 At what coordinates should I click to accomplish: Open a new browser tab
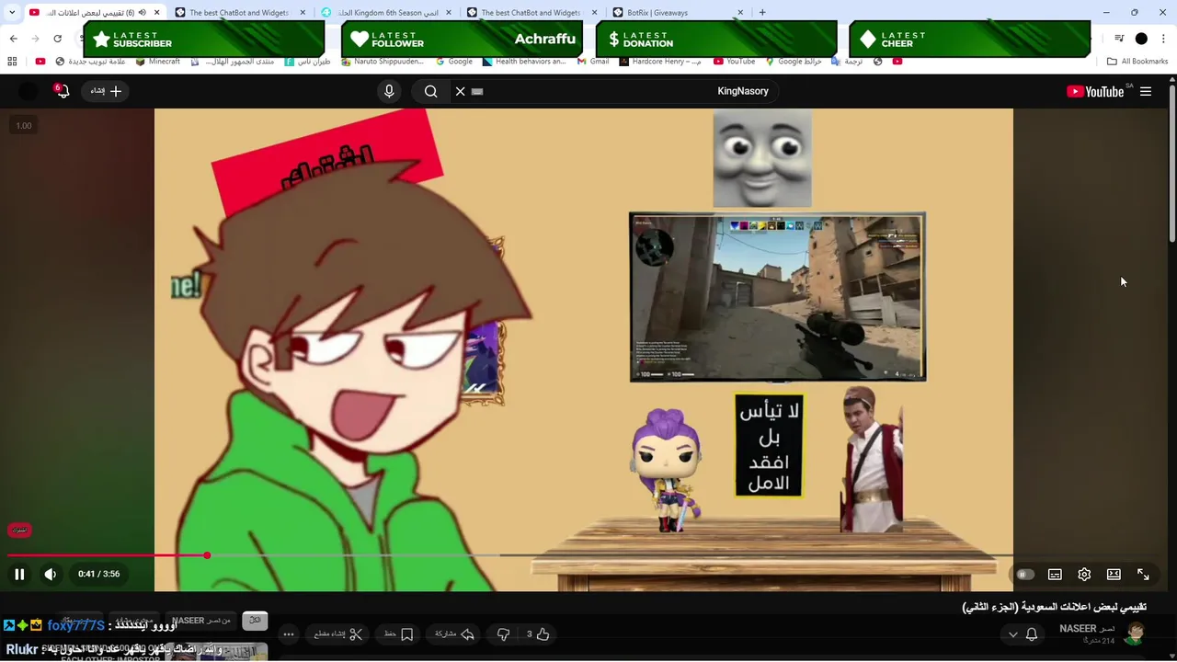(762, 13)
